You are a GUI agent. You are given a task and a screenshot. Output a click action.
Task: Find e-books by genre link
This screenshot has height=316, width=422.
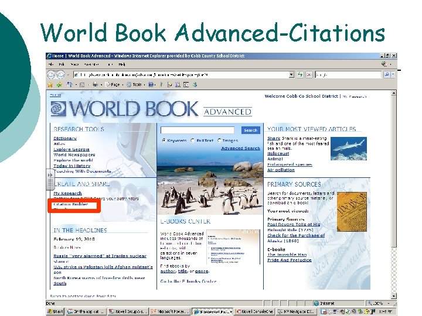[202, 271]
